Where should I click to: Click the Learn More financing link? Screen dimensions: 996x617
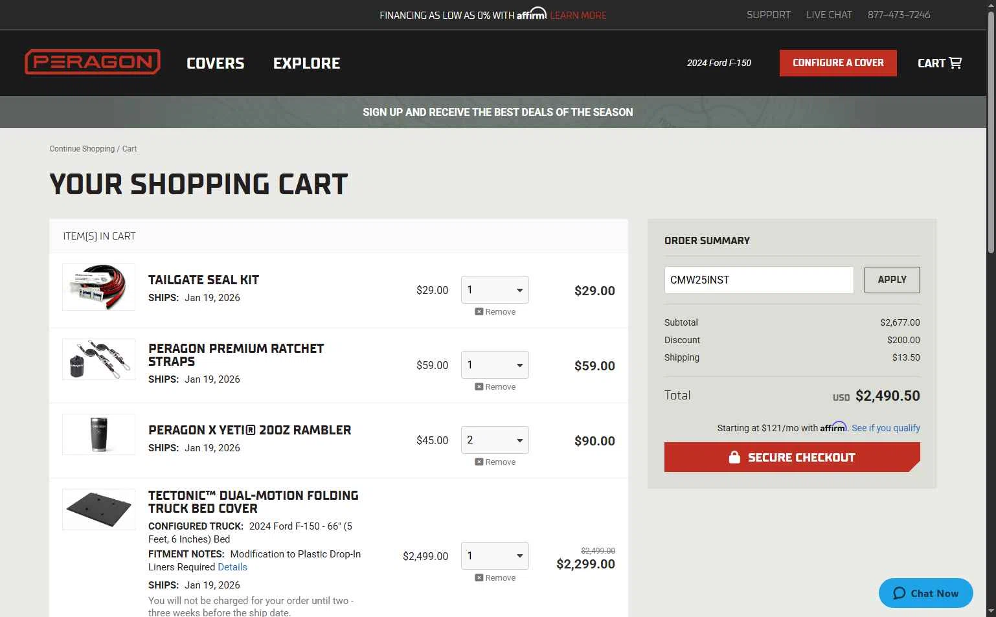(578, 16)
